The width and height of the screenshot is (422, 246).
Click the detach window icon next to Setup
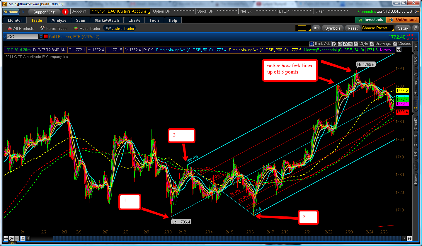[415, 28]
